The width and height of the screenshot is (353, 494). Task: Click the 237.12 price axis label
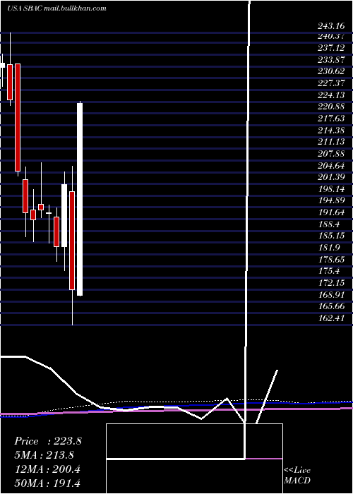point(331,47)
